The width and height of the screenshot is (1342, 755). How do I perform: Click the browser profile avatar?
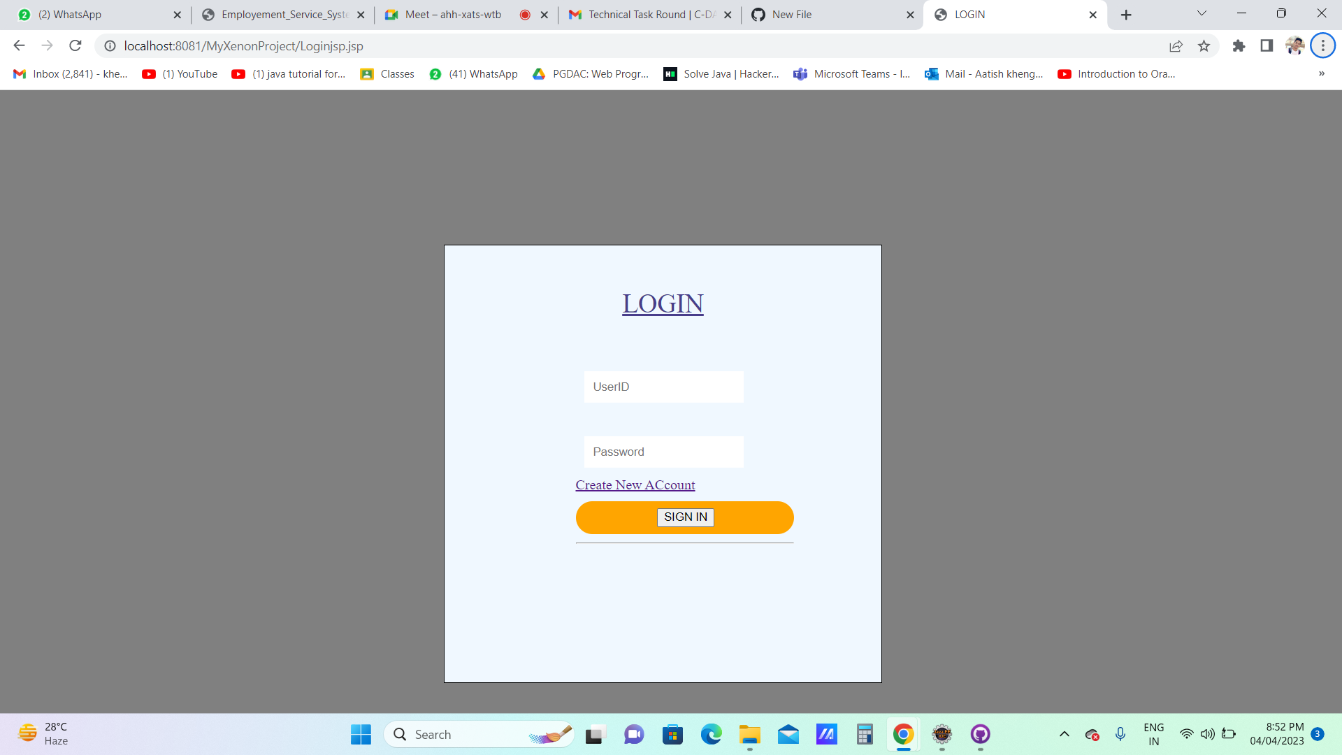click(1295, 45)
